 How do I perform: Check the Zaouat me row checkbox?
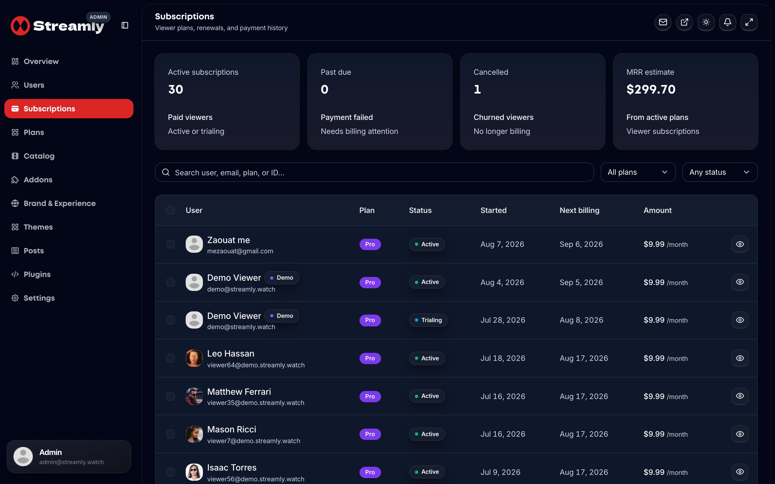171,244
